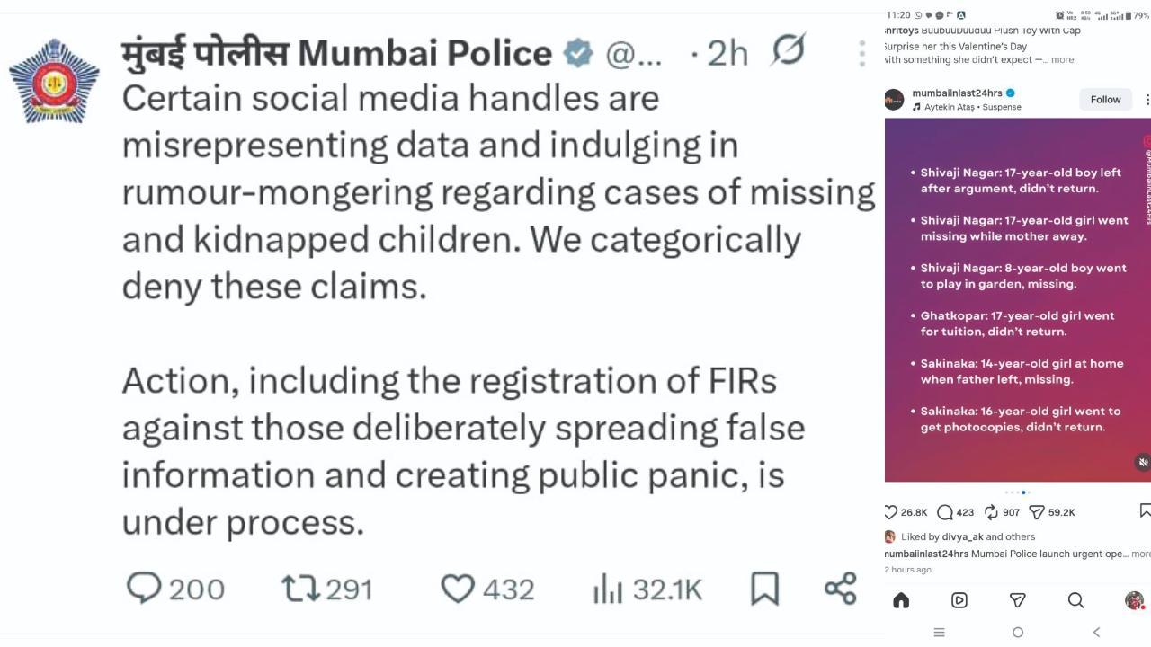Select the Reels icon in Instagram bottom navigation
This screenshot has height=647, width=1151.
point(959,600)
